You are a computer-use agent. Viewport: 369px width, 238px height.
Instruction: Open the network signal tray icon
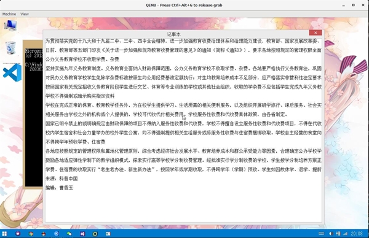pos(345,234)
